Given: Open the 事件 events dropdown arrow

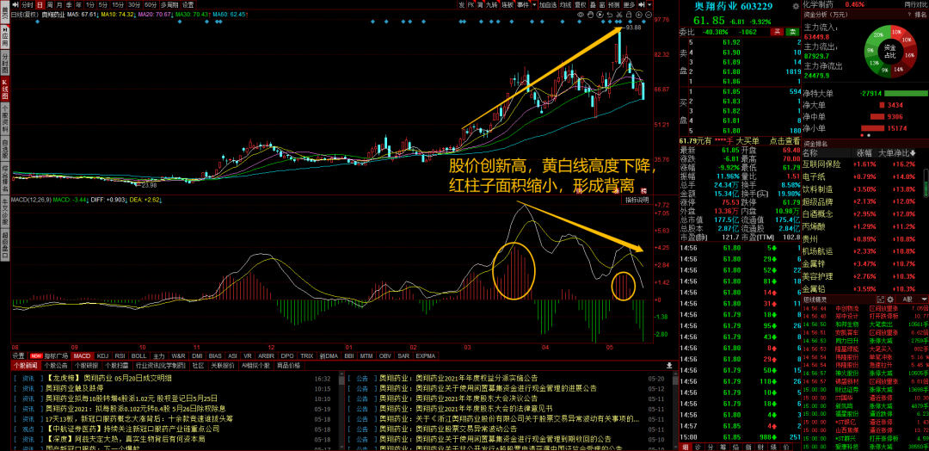Looking at the screenshot, I should tap(534, 4).
